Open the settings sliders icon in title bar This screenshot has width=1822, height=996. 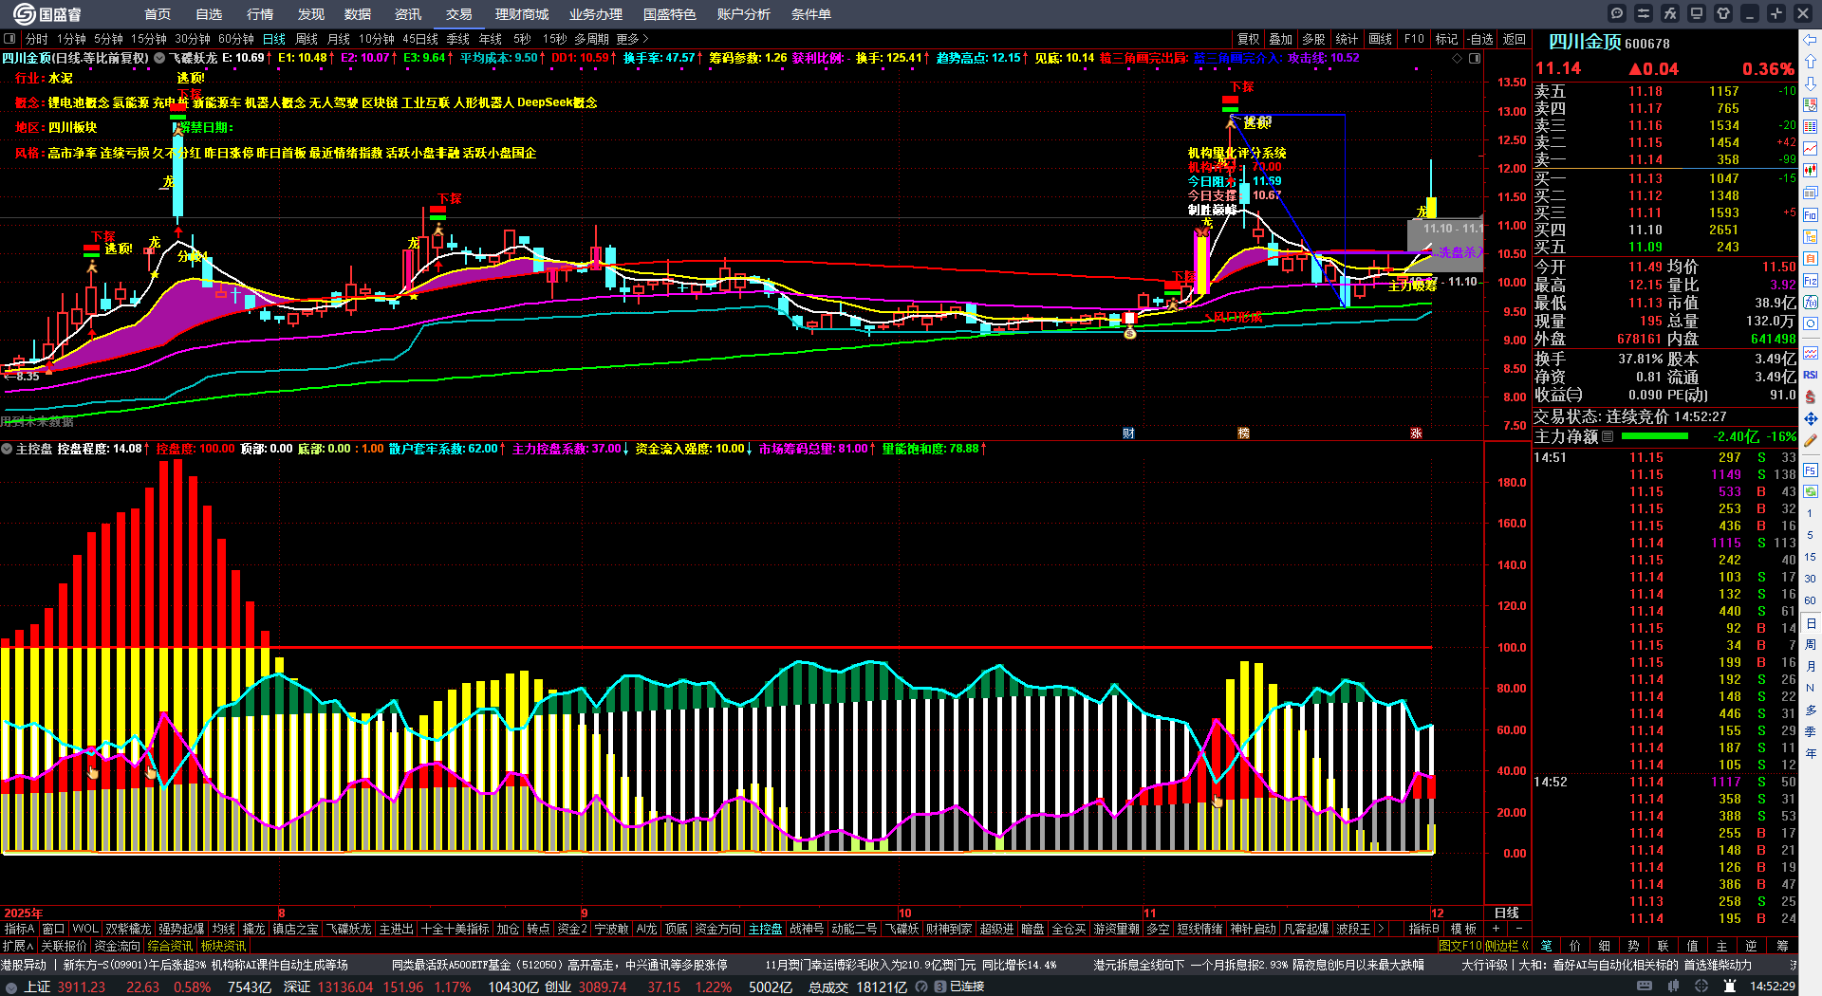(1644, 13)
